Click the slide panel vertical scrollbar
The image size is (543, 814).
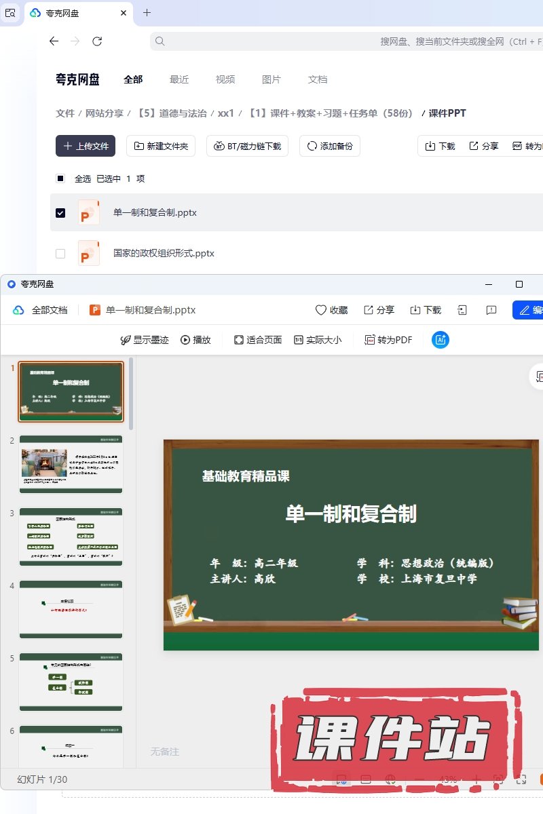click(x=130, y=393)
